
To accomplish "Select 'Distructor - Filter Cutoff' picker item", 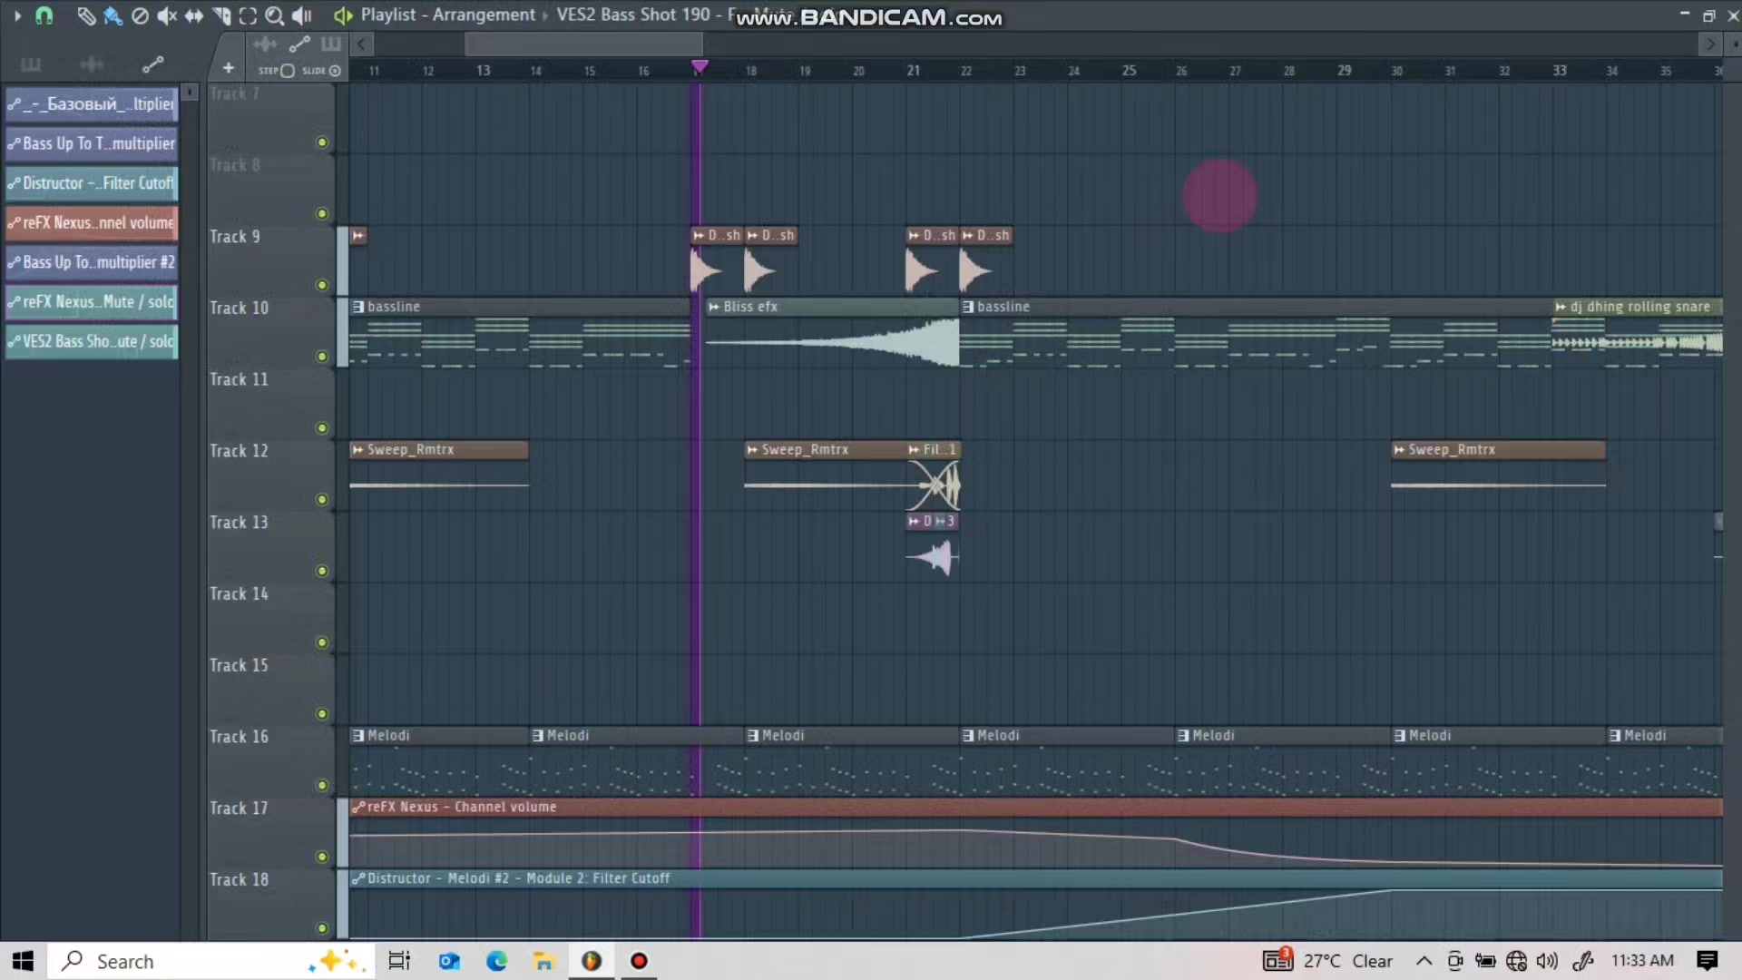I will click(x=92, y=183).
